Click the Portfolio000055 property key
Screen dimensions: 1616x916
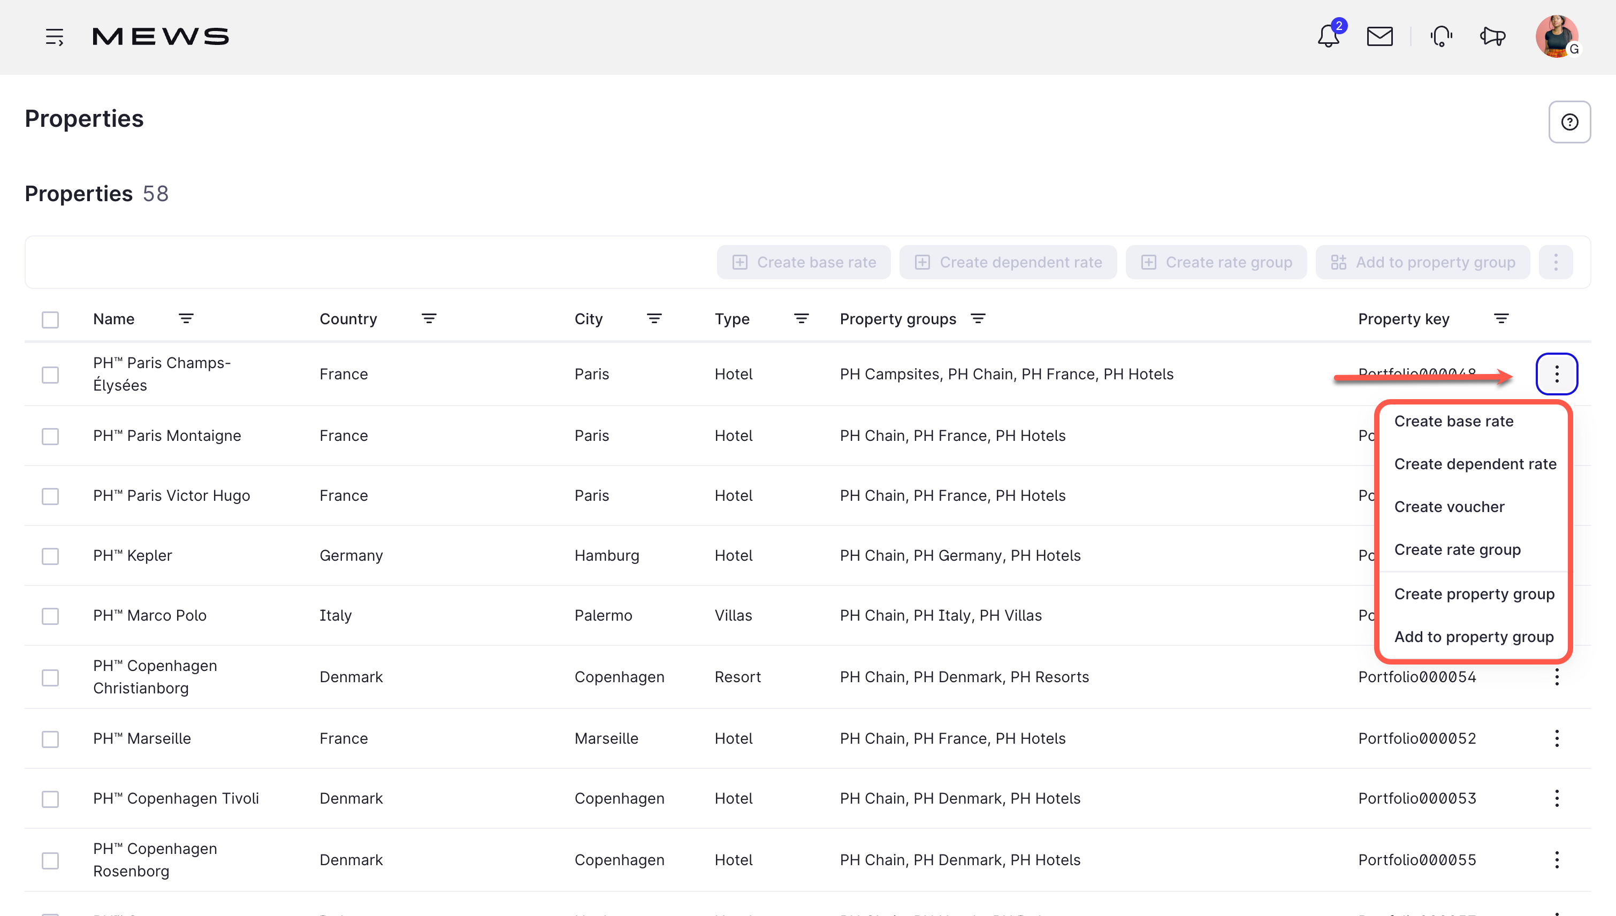1416,860
